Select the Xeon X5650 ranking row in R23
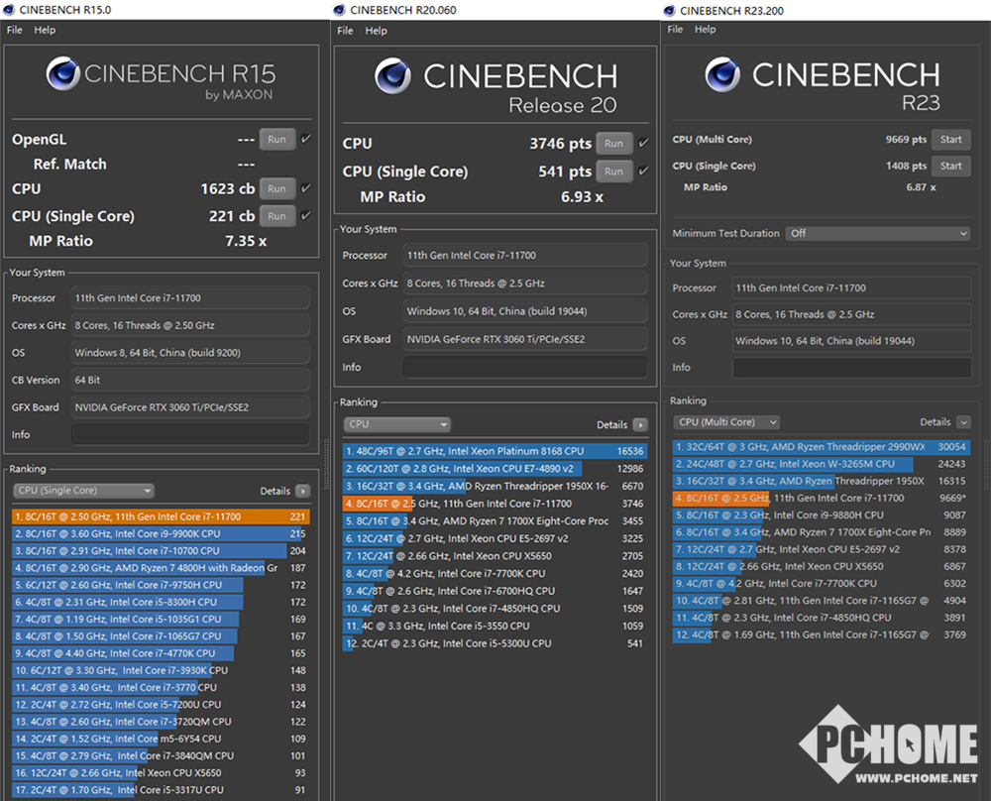This screenshot has width=991, height=801. 821,566
